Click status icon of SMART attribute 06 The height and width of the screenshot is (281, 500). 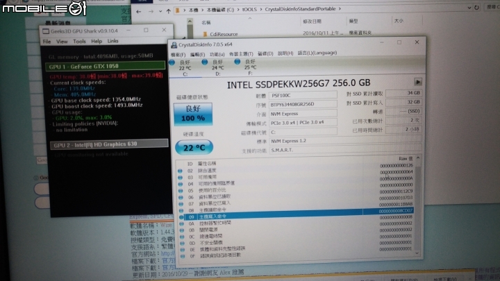pos(181,197)
